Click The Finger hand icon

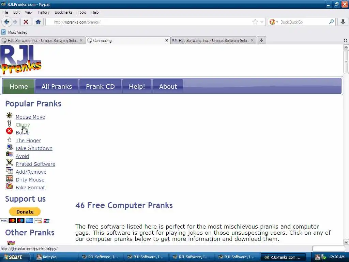click(x=9, y=140)
